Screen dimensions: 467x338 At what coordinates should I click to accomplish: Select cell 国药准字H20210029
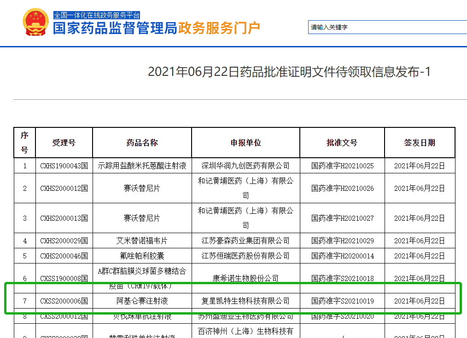342,241
